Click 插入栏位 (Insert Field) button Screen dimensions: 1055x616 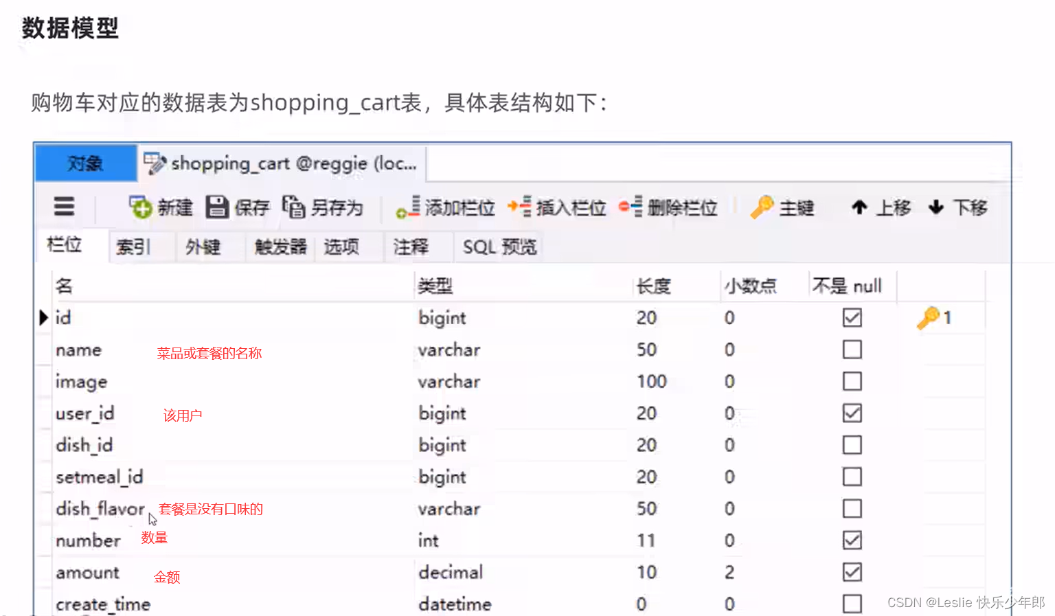(x=557, y=207)
